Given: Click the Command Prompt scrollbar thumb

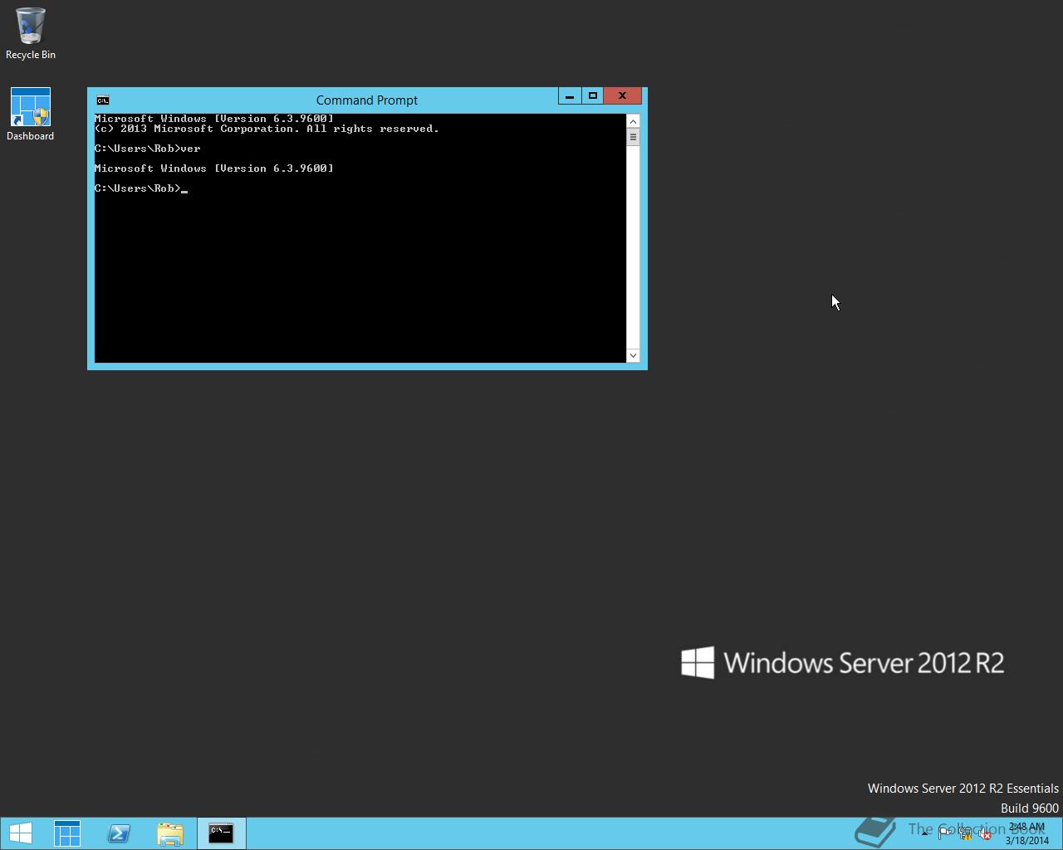Looking at the screenshot, I should pos(633,137).
